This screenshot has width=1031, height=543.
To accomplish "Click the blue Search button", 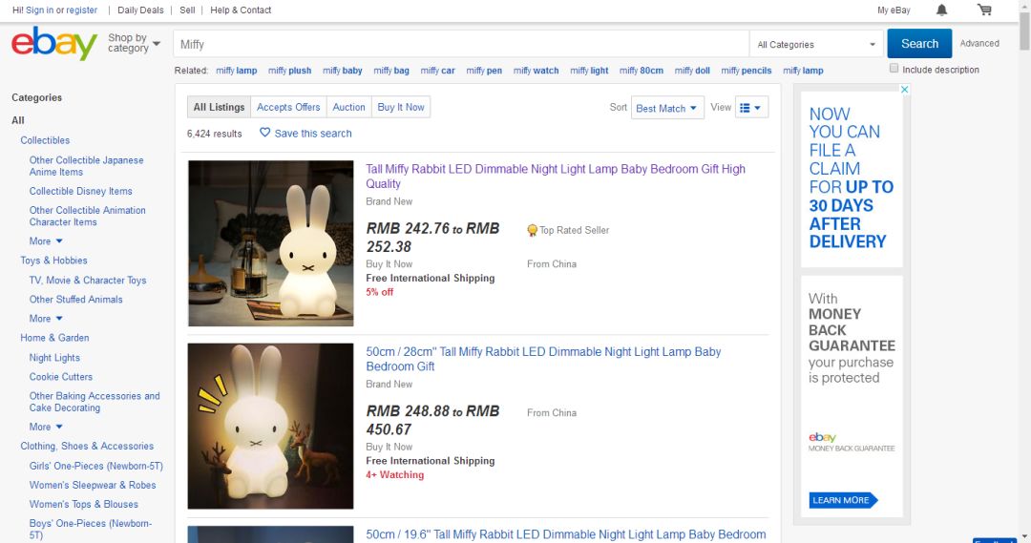I will pyautogui.click(x=919, y=43).
